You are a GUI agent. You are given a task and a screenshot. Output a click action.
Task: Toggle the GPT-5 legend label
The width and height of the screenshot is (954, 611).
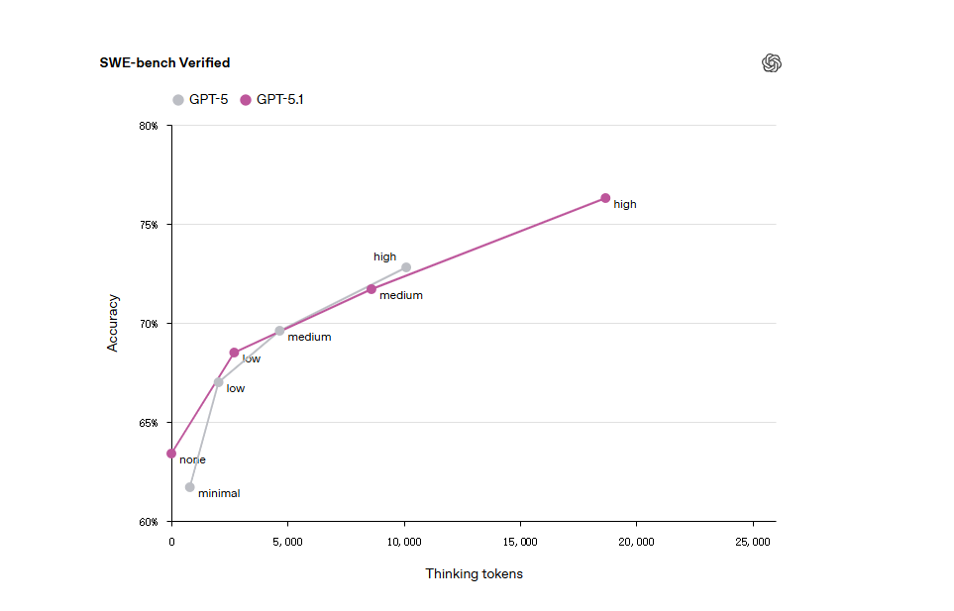pyautogui.click(x=208, y=100)
